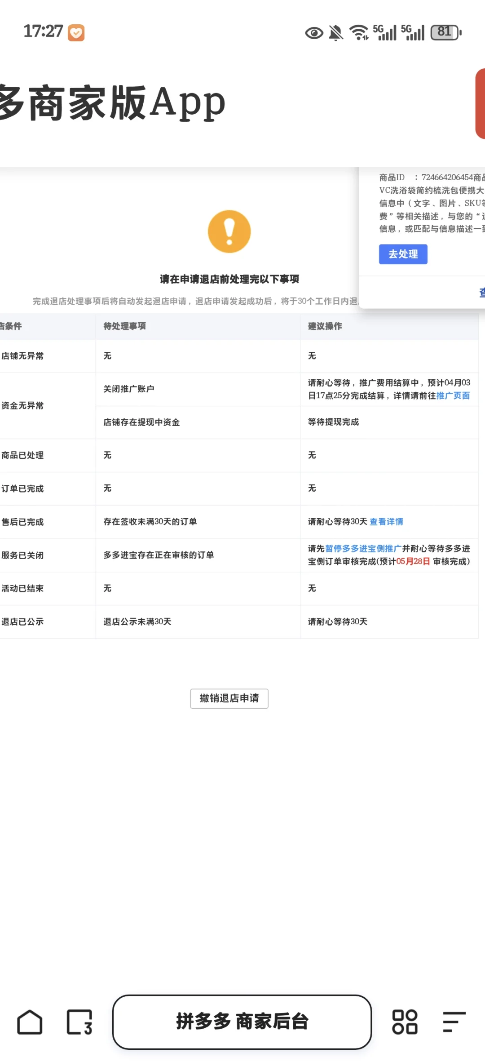Tap the orange exclamation warning icon

pyautogui.click(x=229, y=231)
